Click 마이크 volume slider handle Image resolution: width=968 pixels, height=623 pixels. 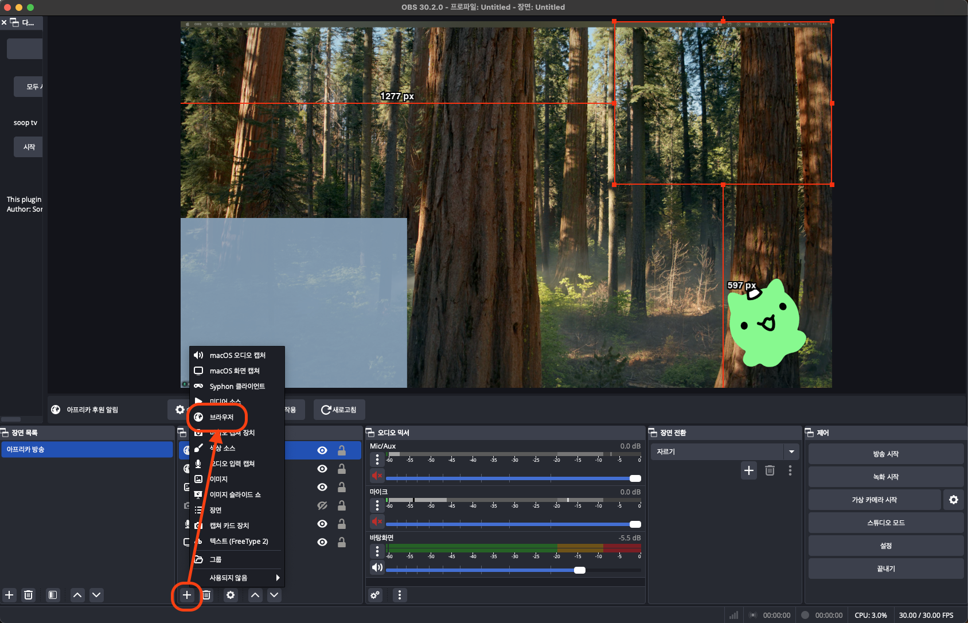click(x=635, y=524)
